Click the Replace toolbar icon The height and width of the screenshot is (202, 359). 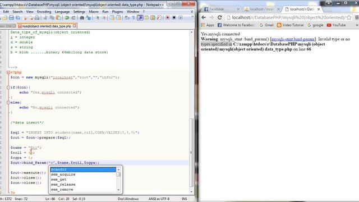click(x=89, y=17)
